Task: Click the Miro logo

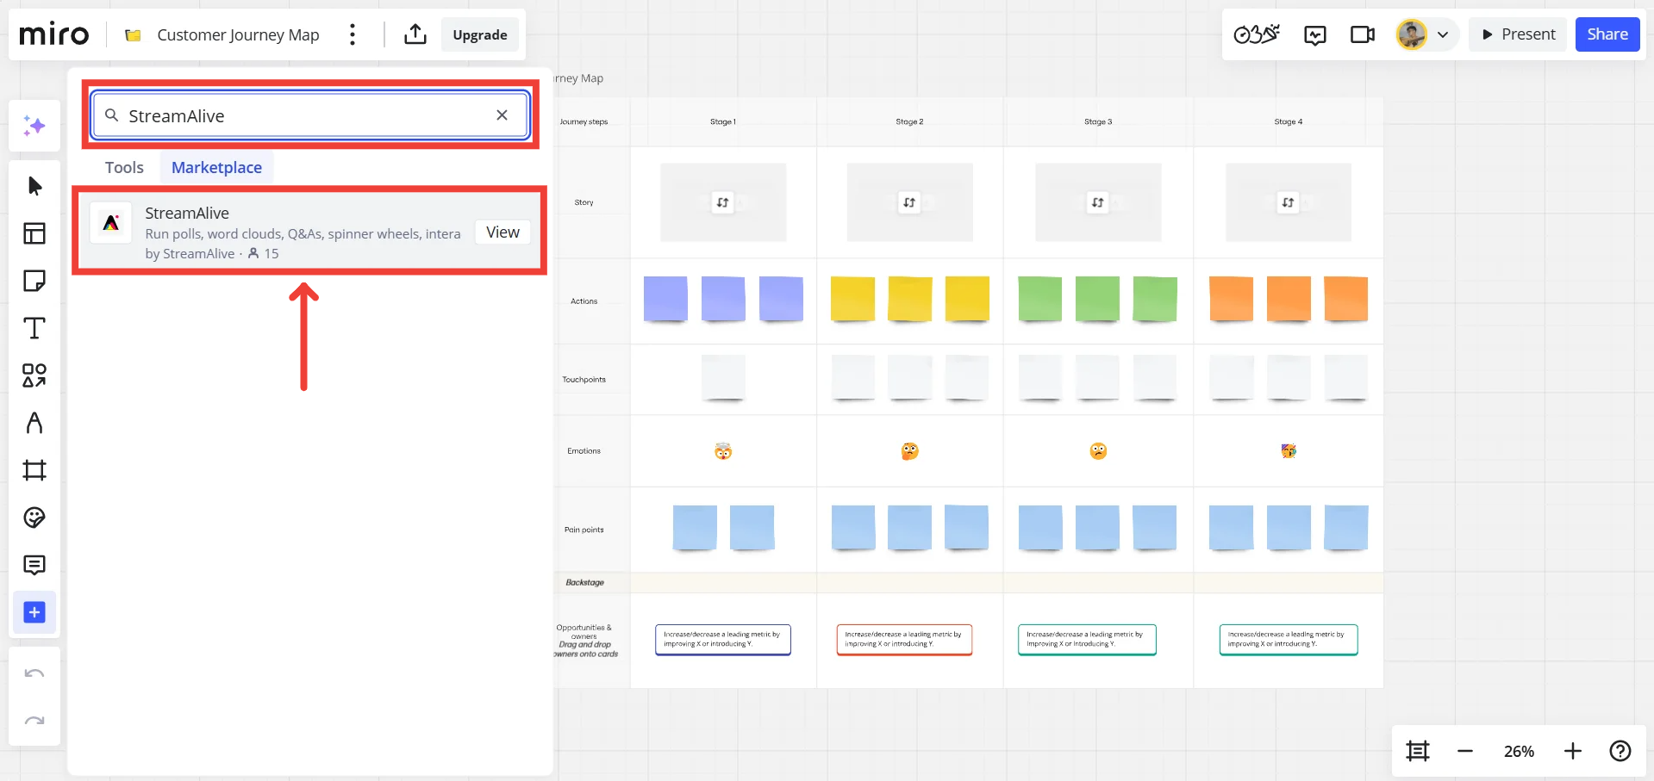Action: point(53,34)
